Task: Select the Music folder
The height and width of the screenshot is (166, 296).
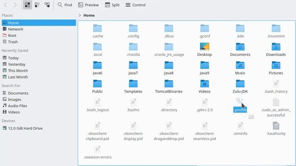Action: click(x=240, y=68)
